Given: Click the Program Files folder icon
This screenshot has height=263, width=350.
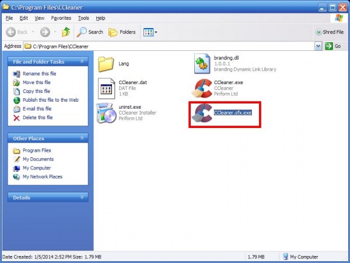Looking at the screenshot, I should [16, 151].
